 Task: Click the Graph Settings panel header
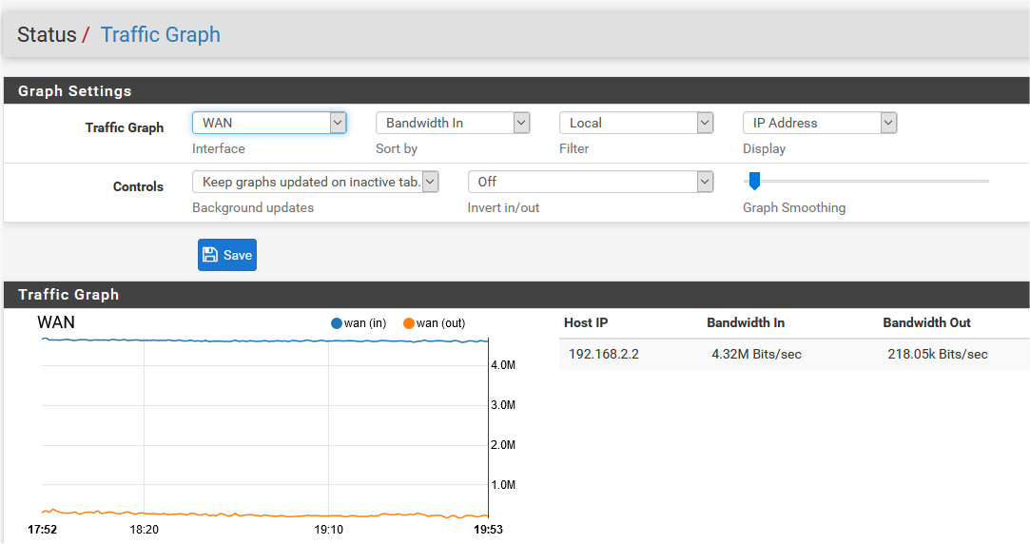[x=516, y=90]
